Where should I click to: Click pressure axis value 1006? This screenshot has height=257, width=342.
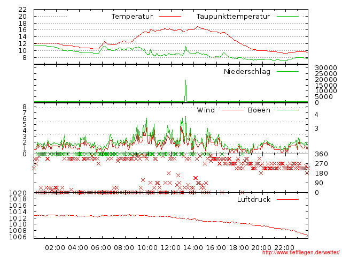coord(18,237)
